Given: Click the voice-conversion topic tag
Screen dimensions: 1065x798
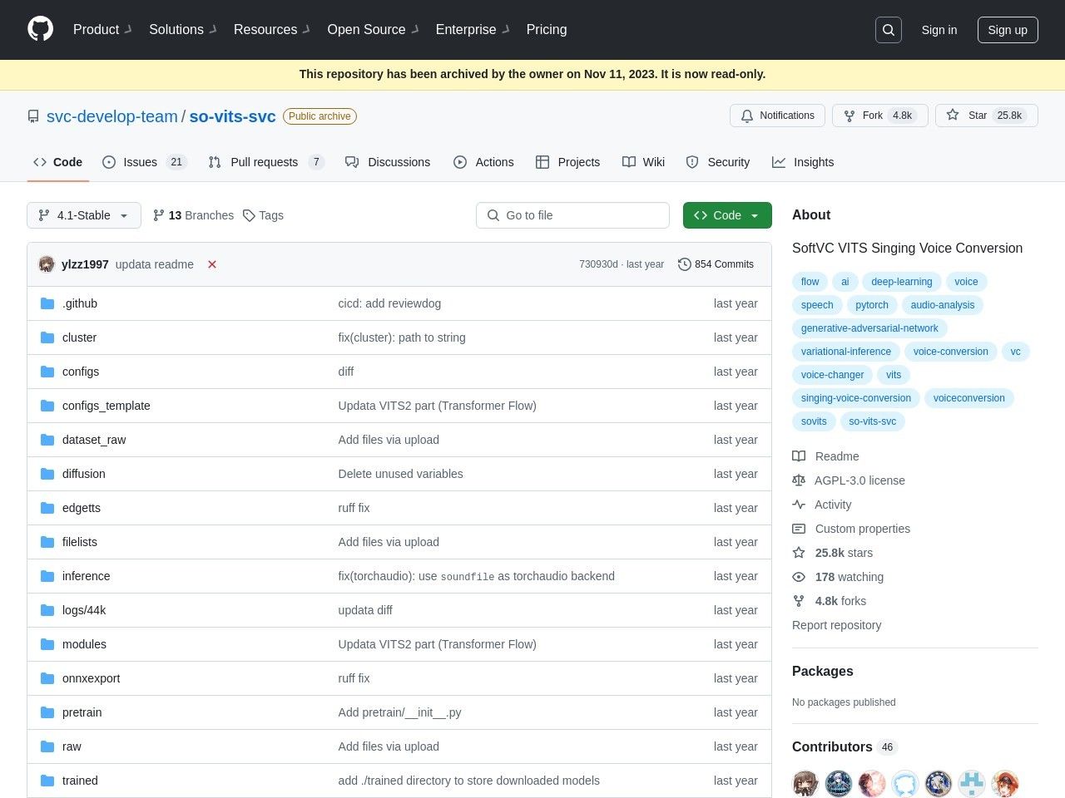Looking at the screenshot, I should coord(950,352).
